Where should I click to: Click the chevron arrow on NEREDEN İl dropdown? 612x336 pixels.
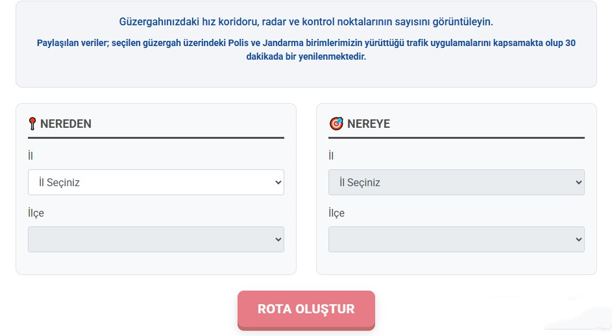pyautogui.click(x=278, y=182)
